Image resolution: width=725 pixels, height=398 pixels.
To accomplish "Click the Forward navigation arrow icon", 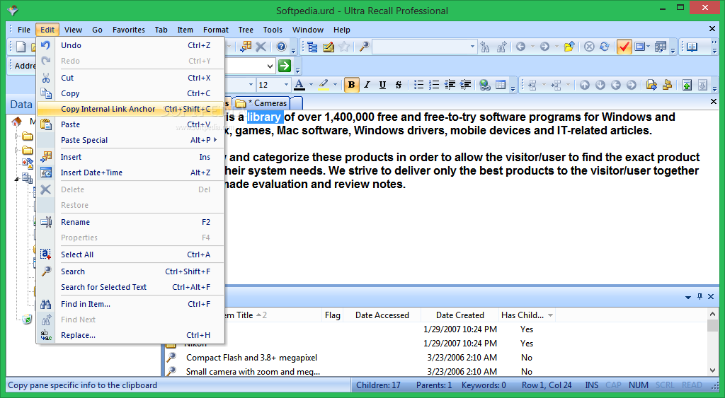I will (544, 47).
